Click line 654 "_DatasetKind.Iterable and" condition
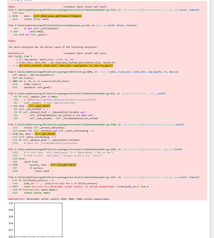Image resolution: width=214 pixels, height=238 pixels. [53, 112]
